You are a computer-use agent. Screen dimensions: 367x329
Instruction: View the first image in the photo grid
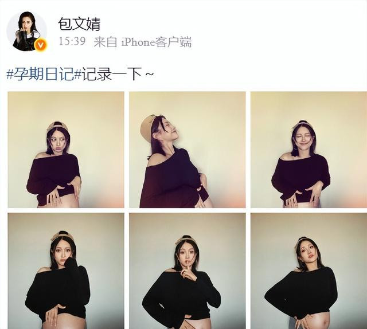(66, 150)
